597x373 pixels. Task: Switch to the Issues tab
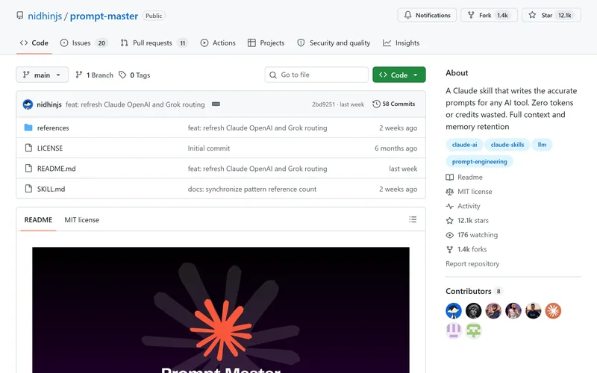pos(84,43)
